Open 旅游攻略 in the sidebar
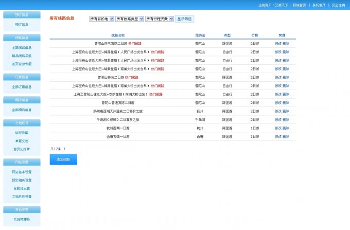The width and height of the screenshot is (350, 230). tap(22, 133)
